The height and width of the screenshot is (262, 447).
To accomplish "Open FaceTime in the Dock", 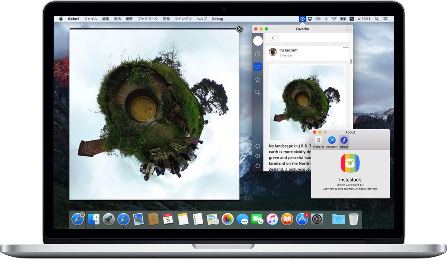I will tap(257, 219).
